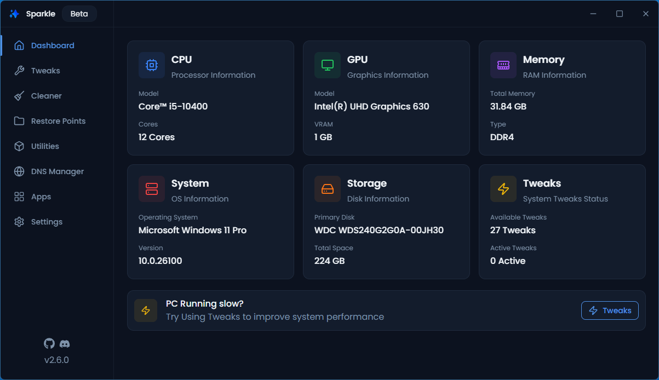659x380 pixels.
Task: Click the Beta badge
Action: tap(79, 14)
